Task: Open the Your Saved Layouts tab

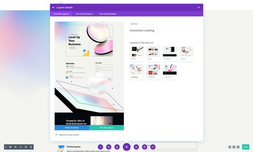Action: point(84,14)
